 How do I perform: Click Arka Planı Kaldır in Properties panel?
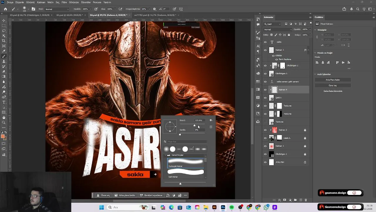[333, 80]
